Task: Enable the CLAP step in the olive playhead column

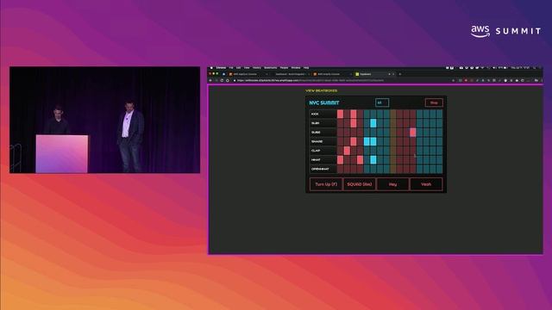Action: click(x=393, y=151)
